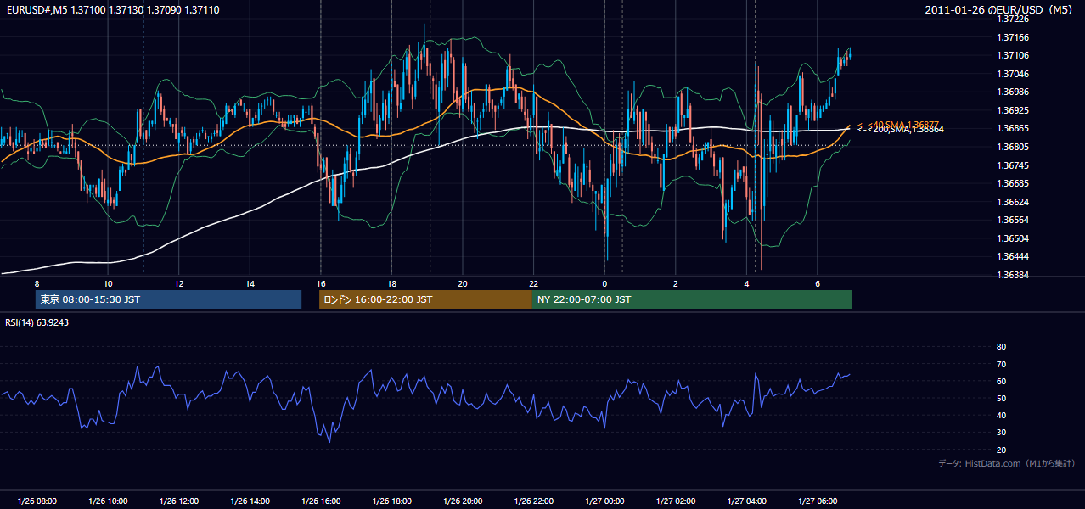Click the NY 22:00-07:00 JST session bar
This screenshot has width=1085, height=509.
click(x=692, y=299)
